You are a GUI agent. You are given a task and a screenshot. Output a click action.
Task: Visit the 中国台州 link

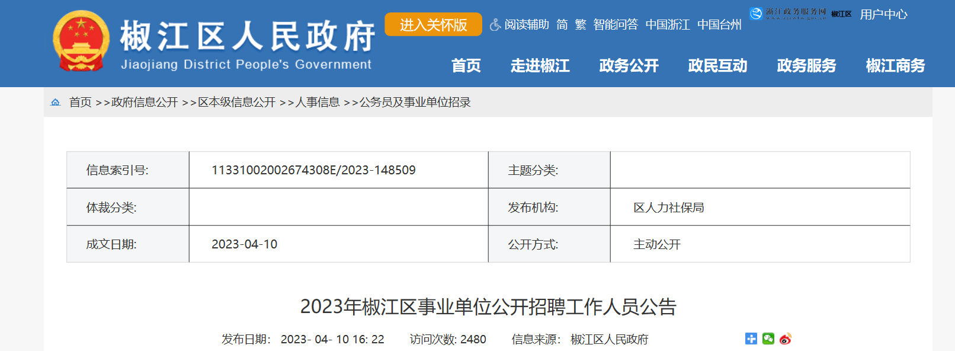pyautogui.click(x=719, y=24)
